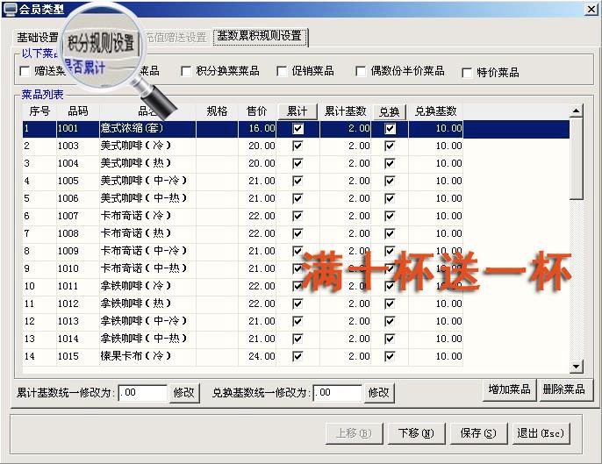Select row 拿铁咖啡（中-热）
The image size is (602, 464).
pos(242,339)
